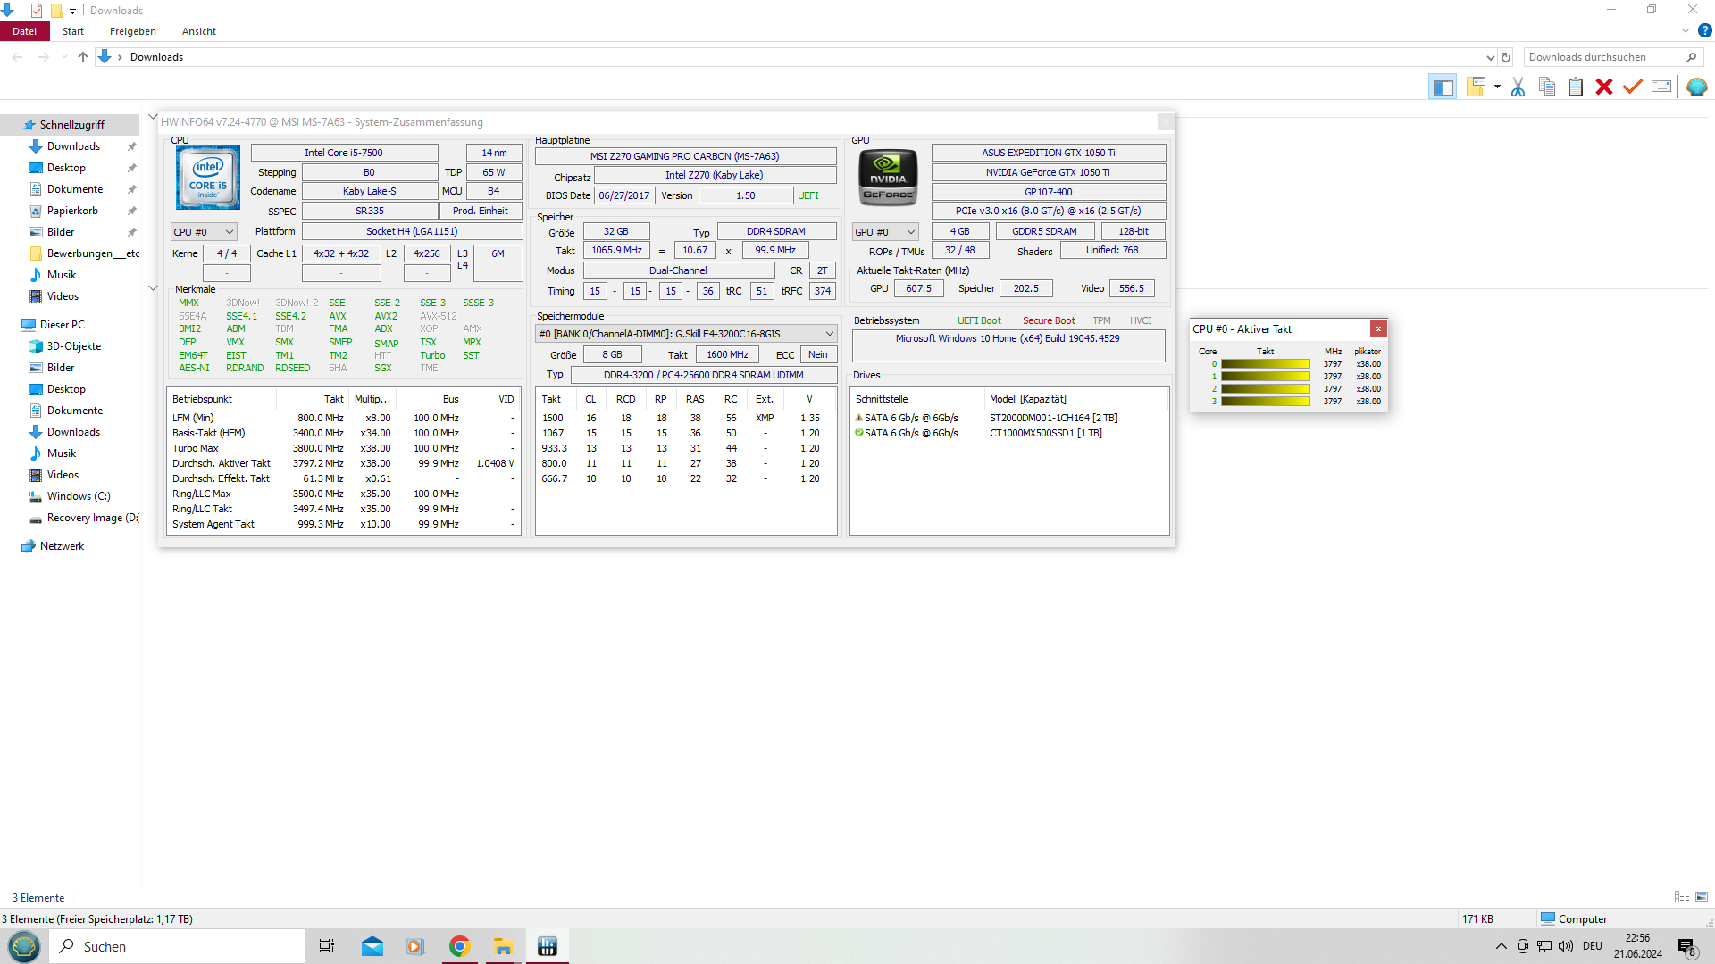This screenshot has height=964, width=1715.
Task: Switch to large icons view in status bar
Action: [1702, 896]
